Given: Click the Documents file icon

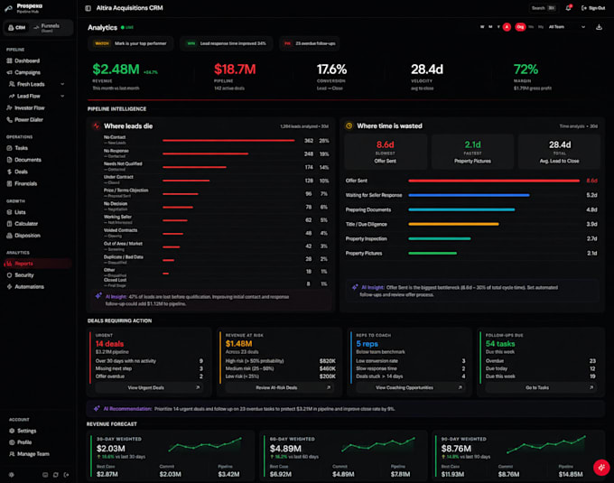Looking at the screenshot, I should (9, 160).
